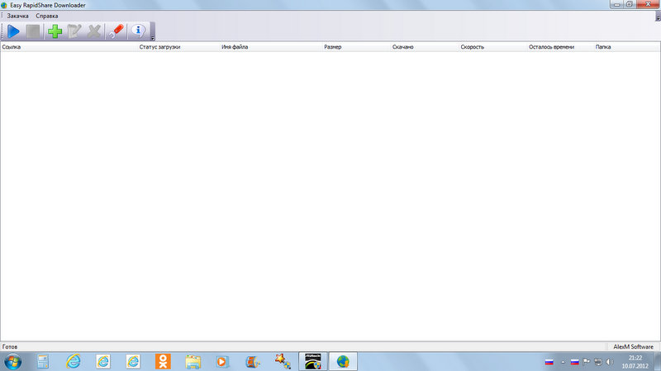Viewport: 661px width, 371px height.
Task: Sort by the Скорость column header
Action: (x=493, y=47)
